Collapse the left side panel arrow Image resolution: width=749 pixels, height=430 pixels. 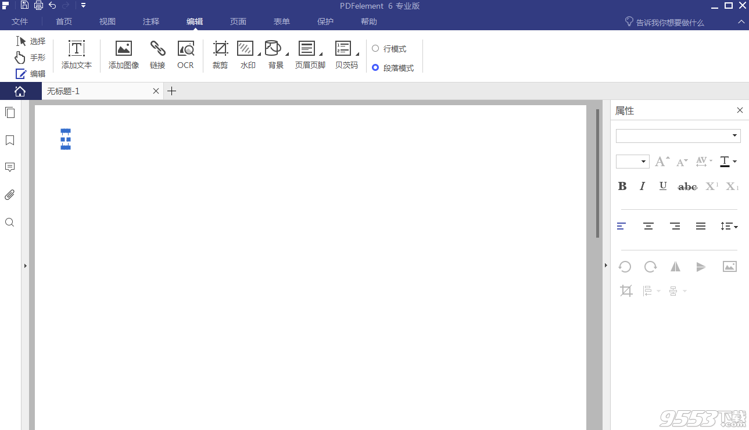[25, 266]
